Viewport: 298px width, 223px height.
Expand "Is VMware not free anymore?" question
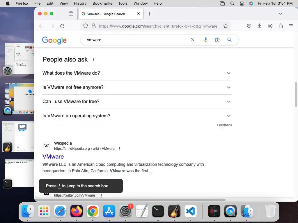pyautogui.click(x=137, y=87)
